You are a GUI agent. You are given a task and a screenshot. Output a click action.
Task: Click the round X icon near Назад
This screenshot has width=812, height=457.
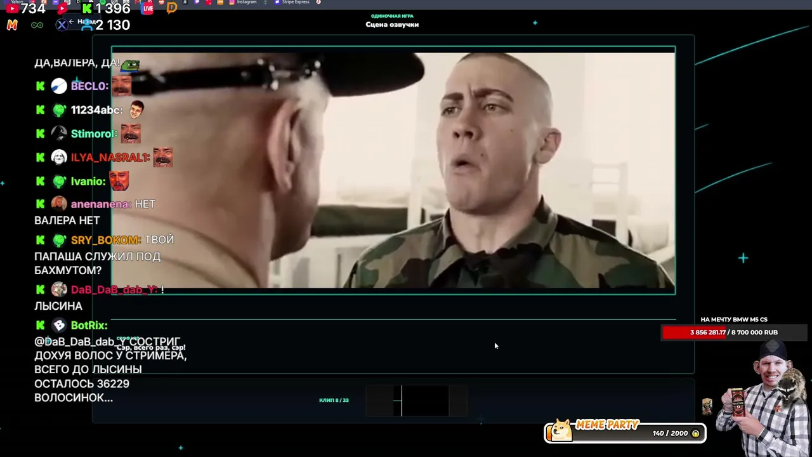pyautogui.click(x=62, y=25)
